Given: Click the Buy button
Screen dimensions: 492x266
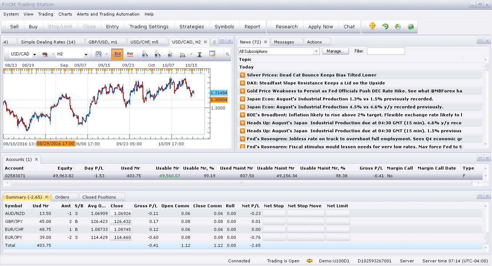Looking at the screenshot, I should pos(33,26).
